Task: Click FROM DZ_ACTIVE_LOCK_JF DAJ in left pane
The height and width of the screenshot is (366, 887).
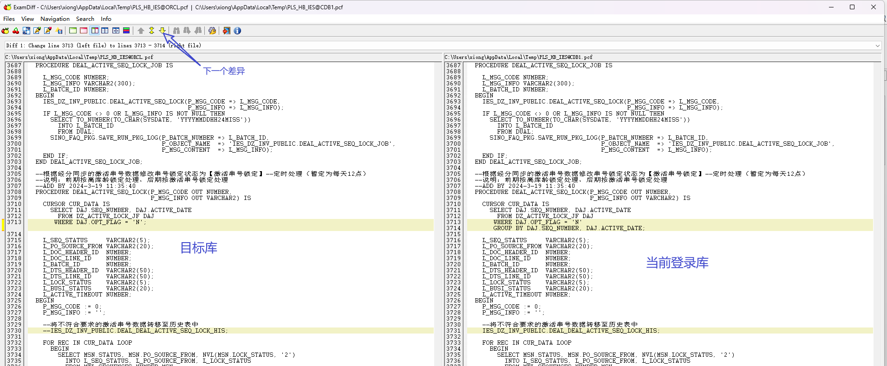Action: click(106, 216)
